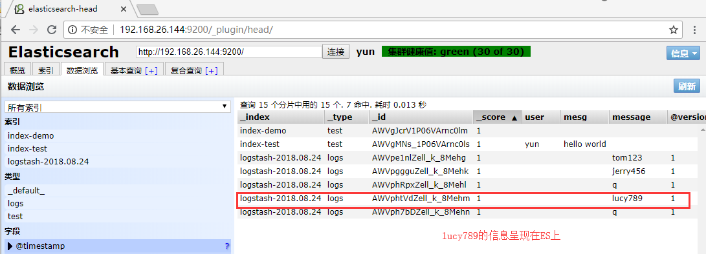
Task: Click the @timestamp help question mark
Action: [227, 246]
